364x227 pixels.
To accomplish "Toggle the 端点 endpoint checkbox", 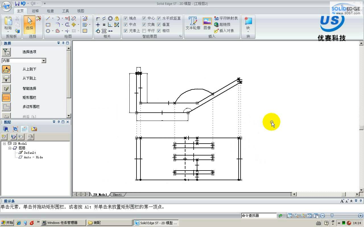I will 126,18.
